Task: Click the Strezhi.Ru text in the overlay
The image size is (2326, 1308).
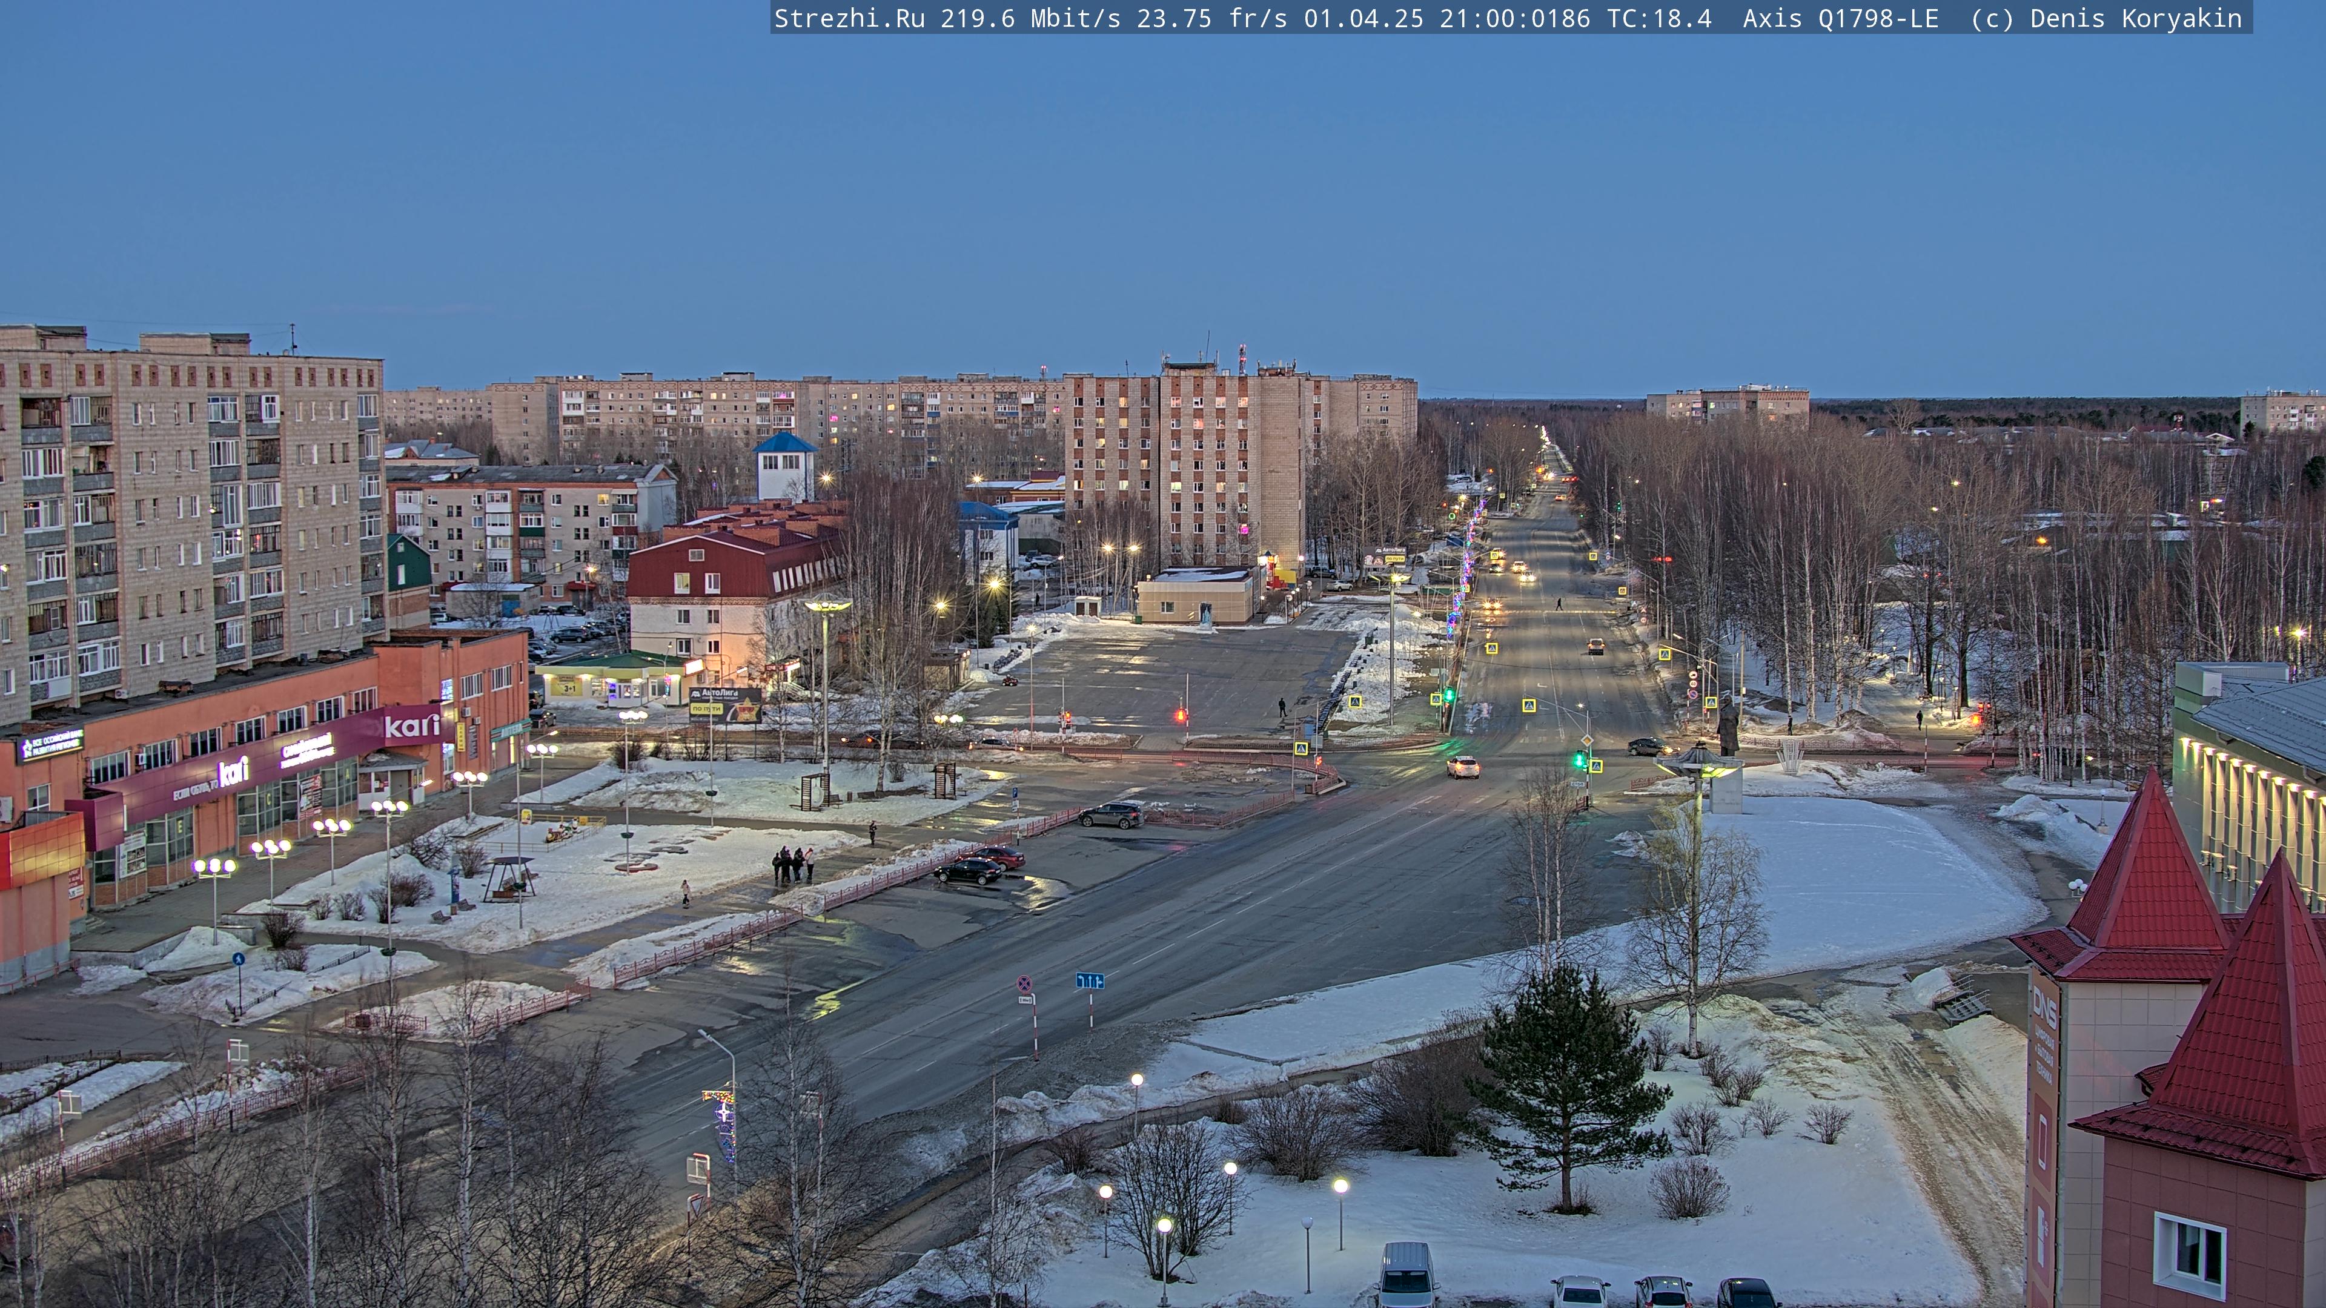Action: pyautogui.click(x=849, y=18)
